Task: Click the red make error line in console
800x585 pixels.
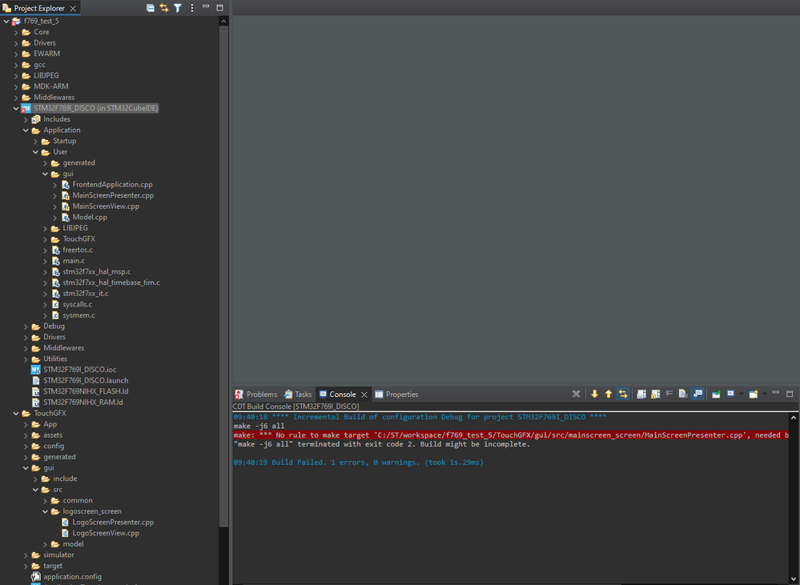Action: [x=510, y=435]
